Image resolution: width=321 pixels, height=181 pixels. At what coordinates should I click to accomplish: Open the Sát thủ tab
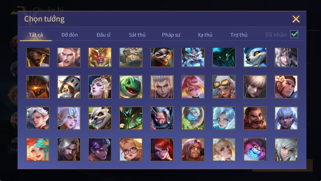pyautogui.click(x=137, y=35)
